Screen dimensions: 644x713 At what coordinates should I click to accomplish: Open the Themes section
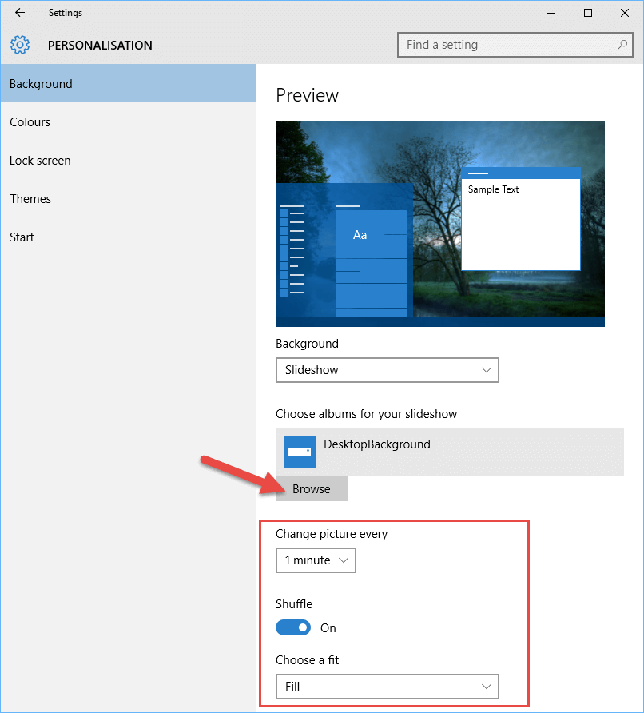[129, 199]
